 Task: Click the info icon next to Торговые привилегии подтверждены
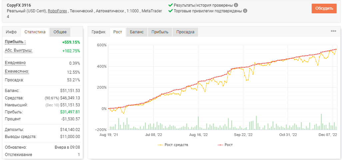coord(245,11)
